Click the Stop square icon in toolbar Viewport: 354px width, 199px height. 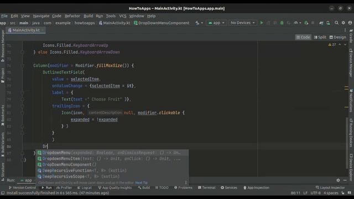pyautogui.click(x=313, y=23)
